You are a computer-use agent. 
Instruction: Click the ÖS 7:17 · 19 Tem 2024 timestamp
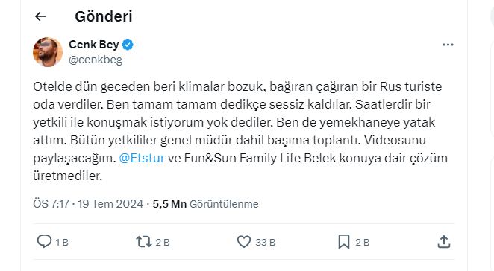(88, 204)
